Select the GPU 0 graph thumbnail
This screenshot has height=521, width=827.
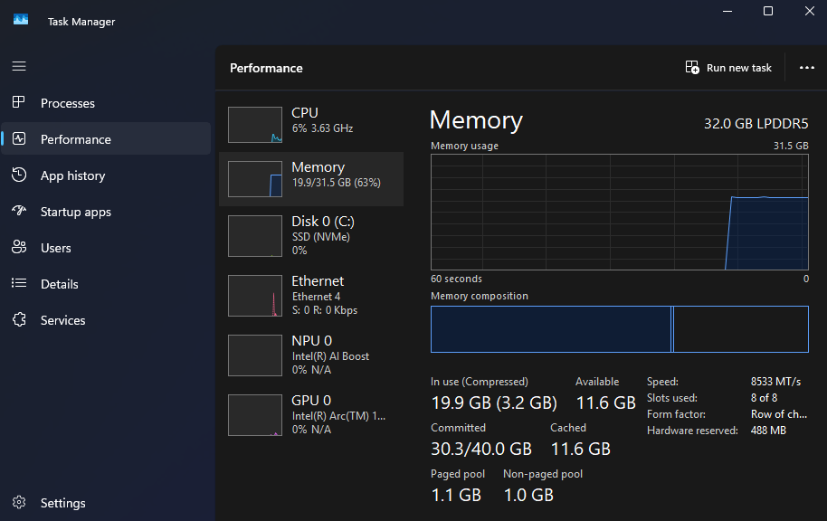click(x=255, y=415)
